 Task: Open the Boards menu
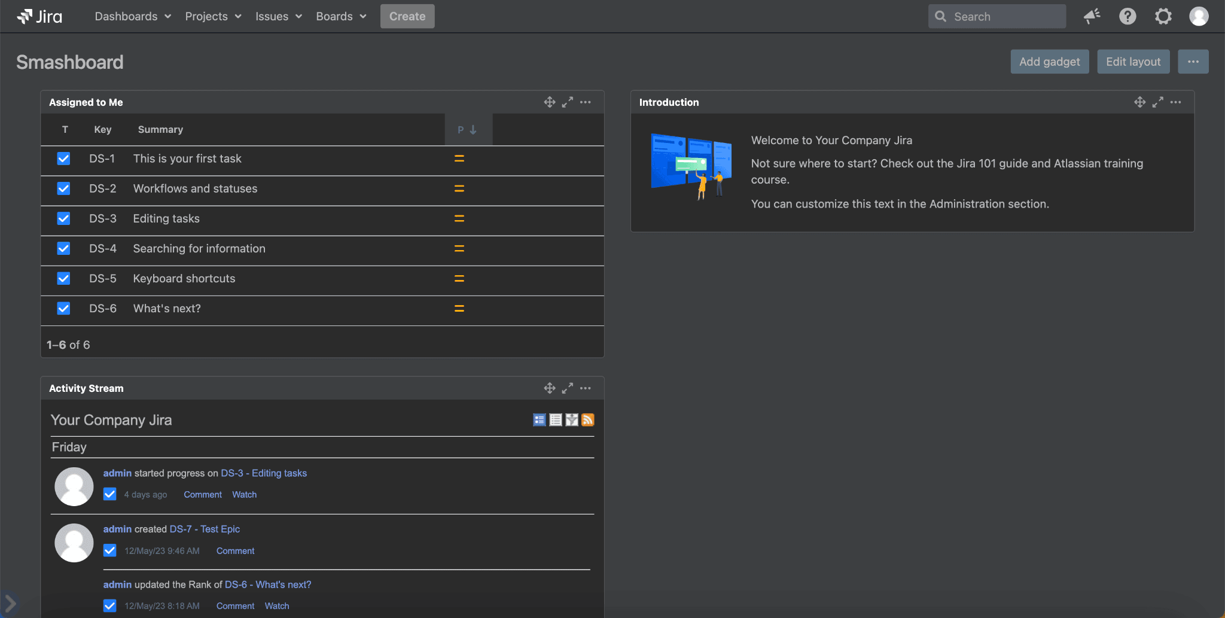point(341,16)
